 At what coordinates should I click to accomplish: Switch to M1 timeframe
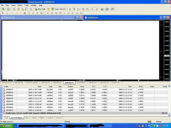click(x=48, y=13)
